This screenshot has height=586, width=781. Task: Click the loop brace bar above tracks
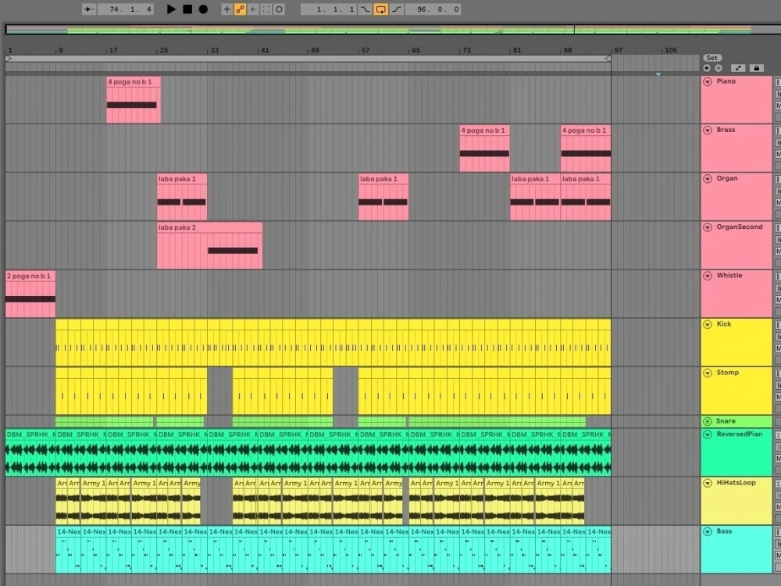pyautogui.click(x=308, y=59)
